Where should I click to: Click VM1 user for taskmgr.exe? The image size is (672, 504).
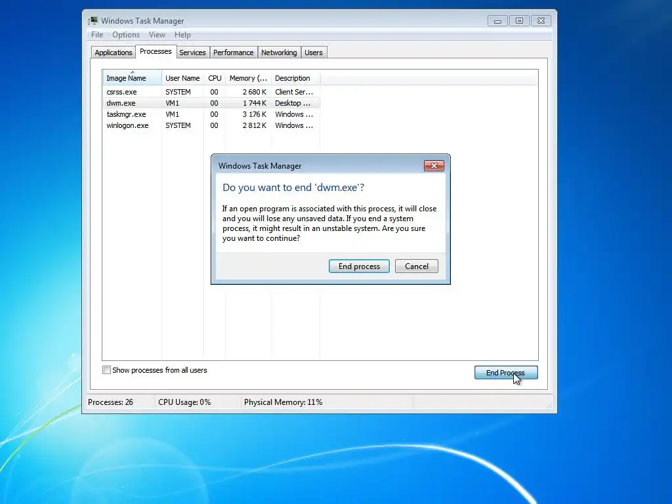(173, 114)
